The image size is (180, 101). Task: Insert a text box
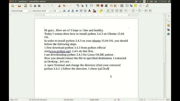[x=106, y=6]
